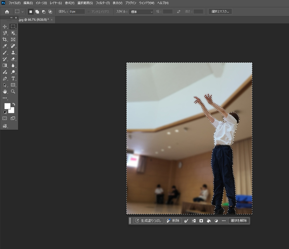The height and width of the screenshot is (249, 289).
Task: Expand the marquee tool preset picker arrow
Action: click(23, 12)
